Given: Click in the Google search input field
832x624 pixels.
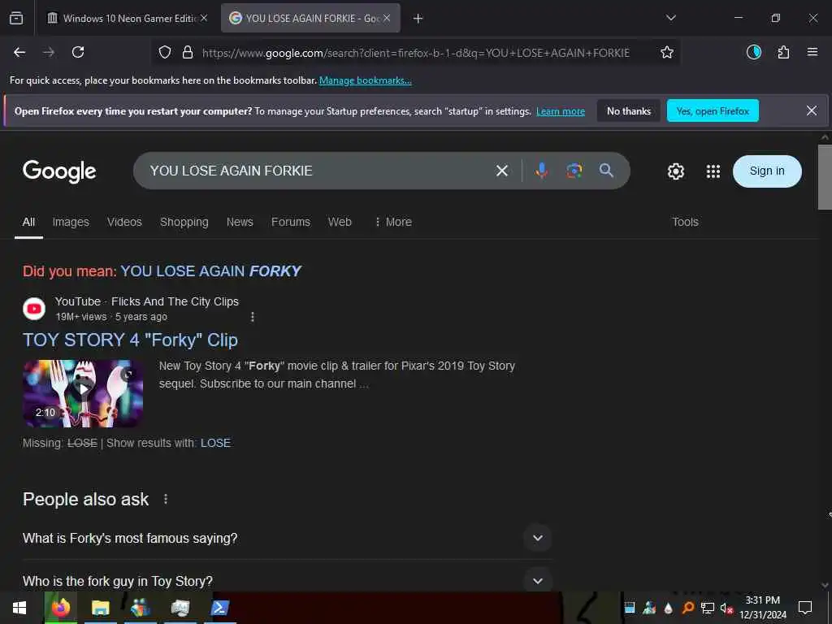Looking at the screenshot, I should pyautogui.click(x=318, y=171).
